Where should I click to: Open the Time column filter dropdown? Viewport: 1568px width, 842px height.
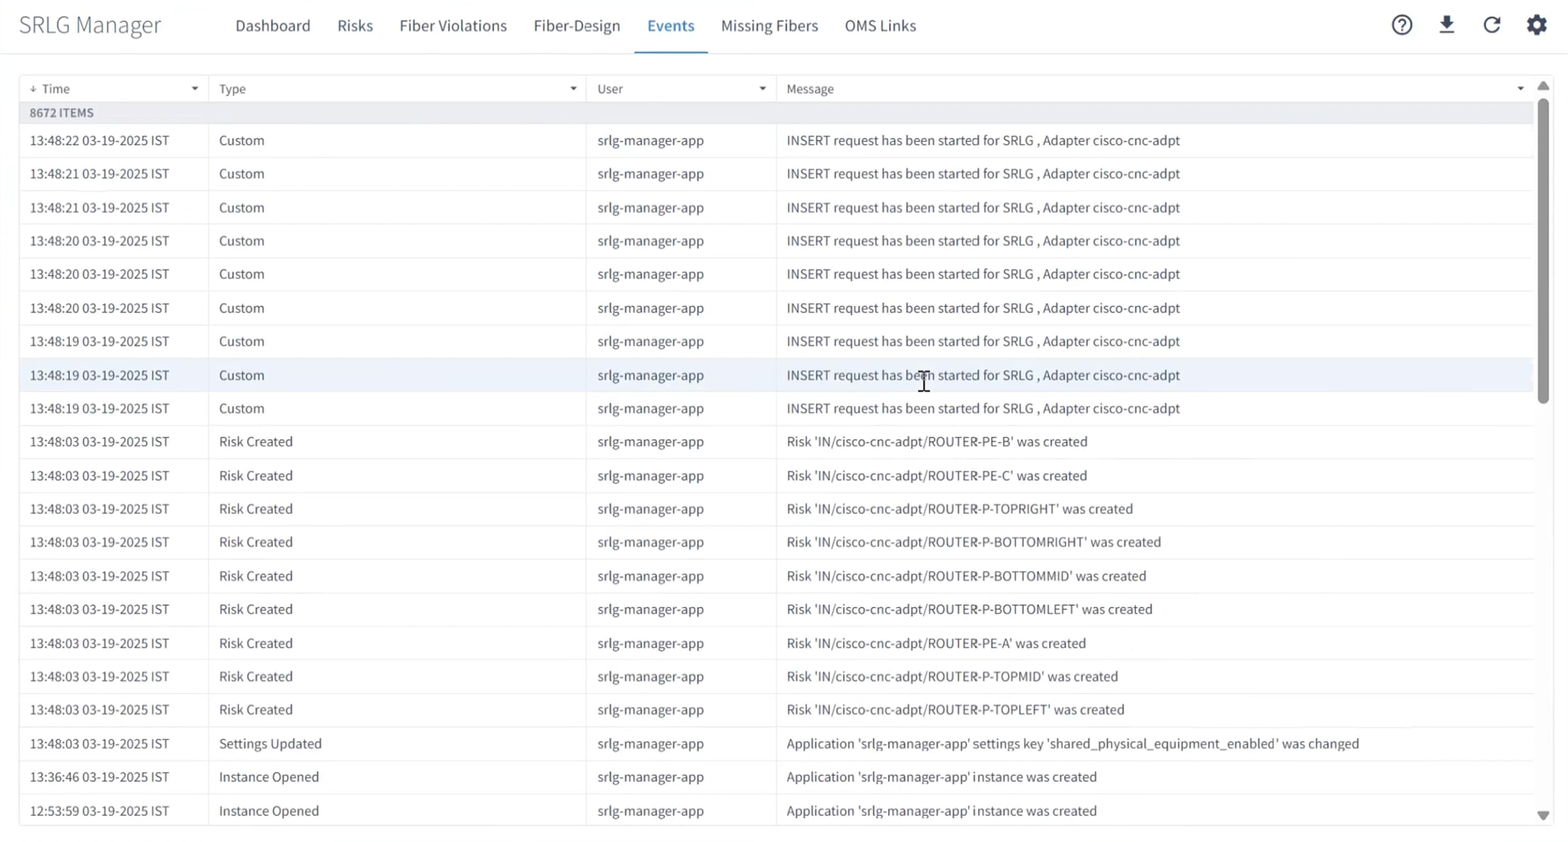[195, 89]
